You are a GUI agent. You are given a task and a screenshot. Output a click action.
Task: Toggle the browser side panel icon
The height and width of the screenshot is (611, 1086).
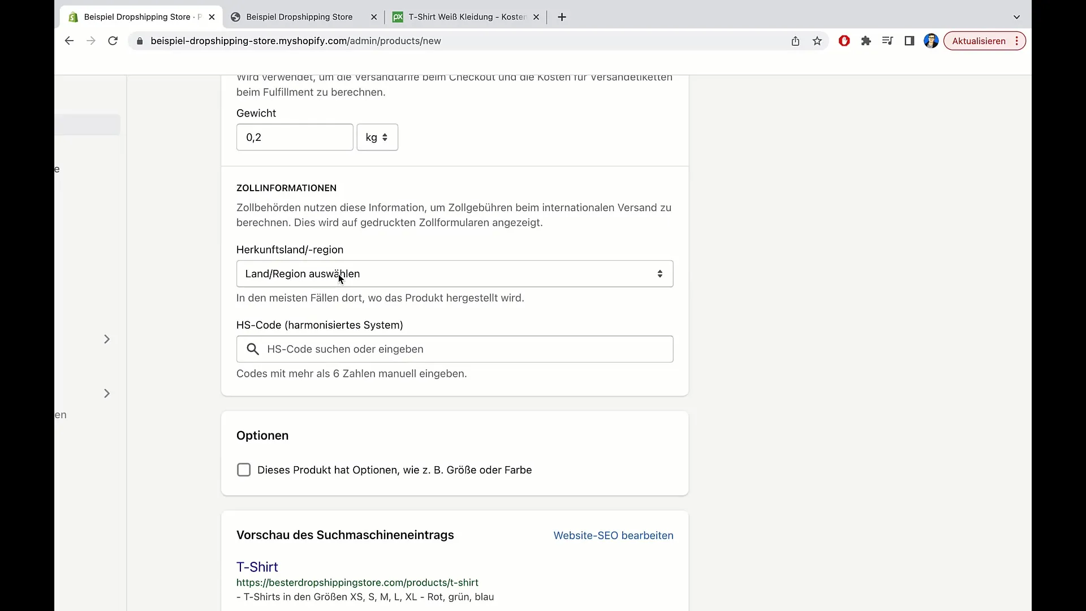pyautogui.click(x=910, y=41)
